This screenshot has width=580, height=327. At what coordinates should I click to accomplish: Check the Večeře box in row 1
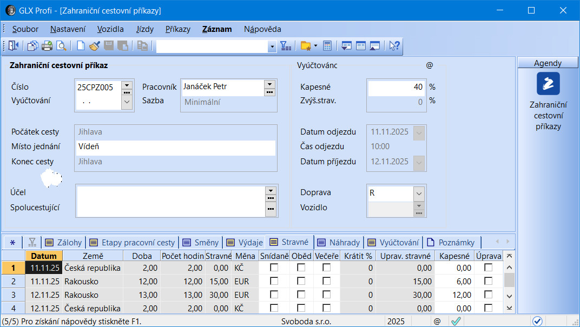coord(326,268)
